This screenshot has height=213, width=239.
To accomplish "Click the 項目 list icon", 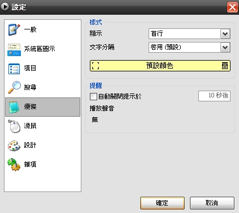I will click(14, 69).
